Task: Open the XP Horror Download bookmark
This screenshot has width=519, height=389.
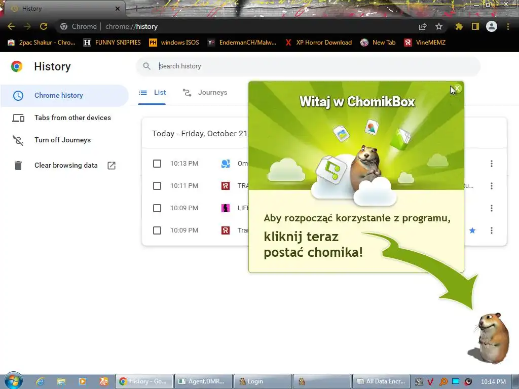Action: click(x=318, y=43)
